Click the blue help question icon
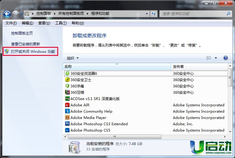 pyautogui.click(x=226, y=58)
